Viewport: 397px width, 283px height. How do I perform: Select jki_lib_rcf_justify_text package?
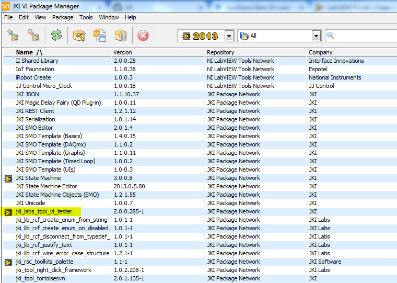pyautogui.click(x=44, y=245)
